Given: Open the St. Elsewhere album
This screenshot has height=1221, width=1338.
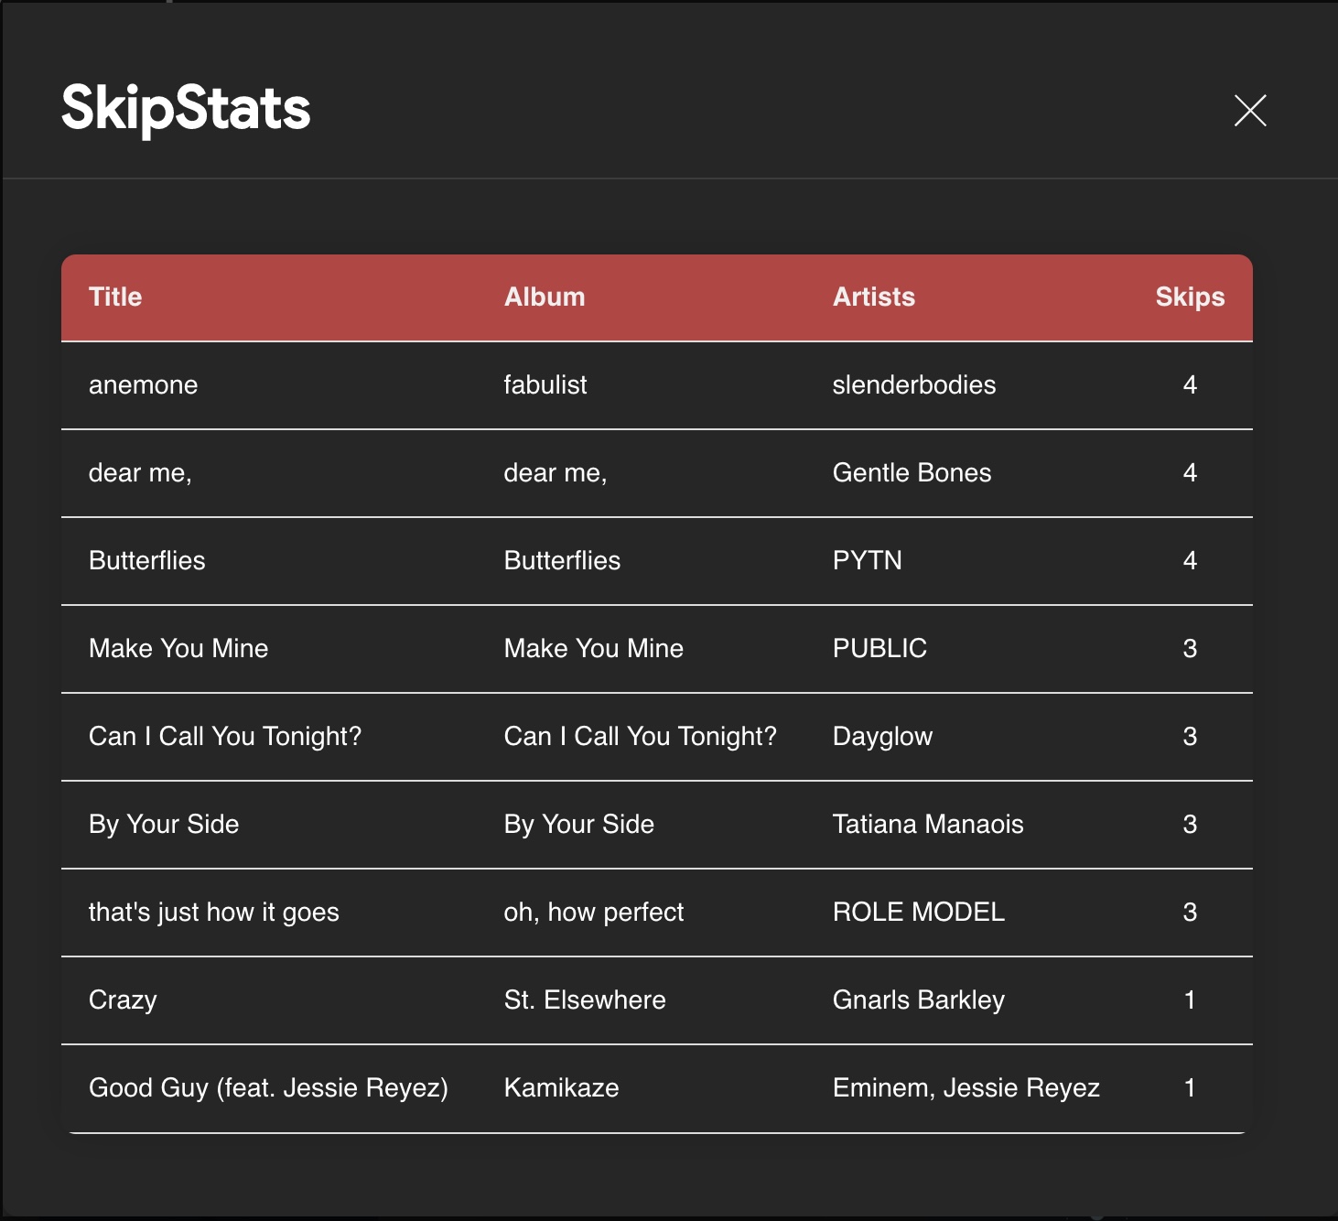Looking at the screenshot, I should click(584, 999).
